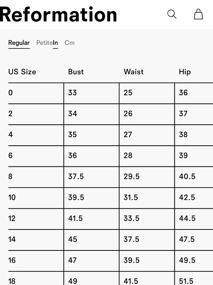This screenshot has width=213, height=285.
Task: Toggle units to In
Action: 55,43
